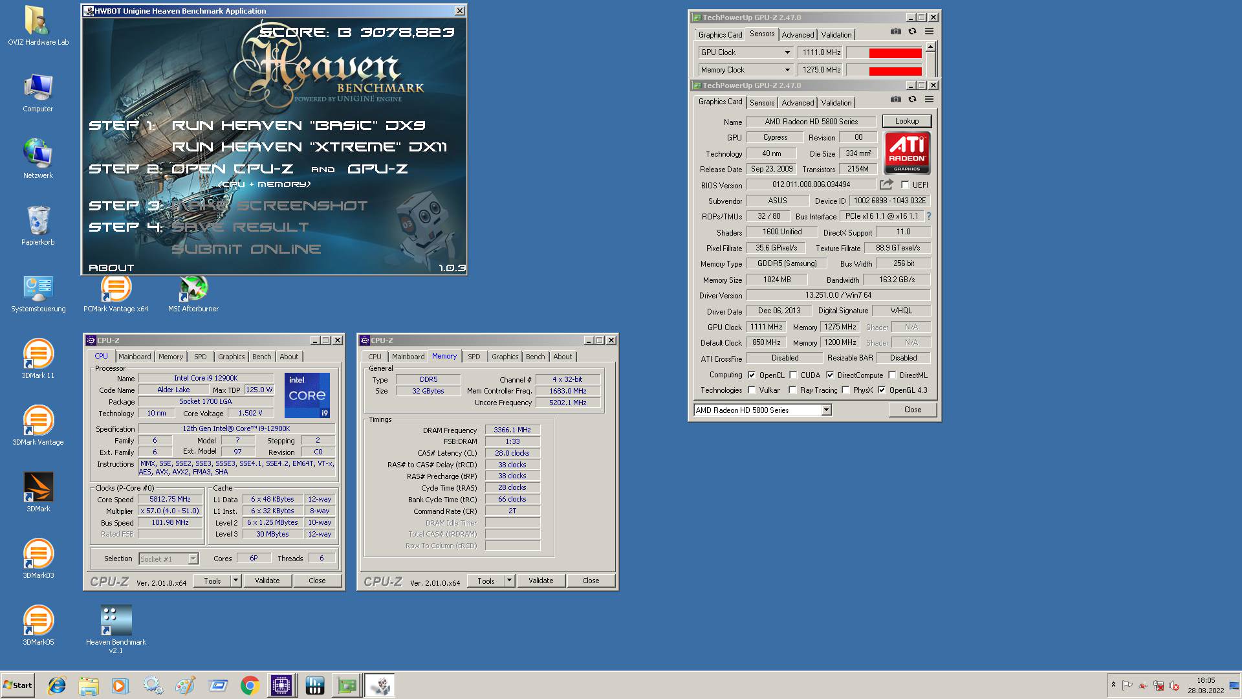Viewport: 1242px width, 699px height.
Task: Click refresh icon in GPU-Z Graphics Card window
Action: (x=912, y=99)
